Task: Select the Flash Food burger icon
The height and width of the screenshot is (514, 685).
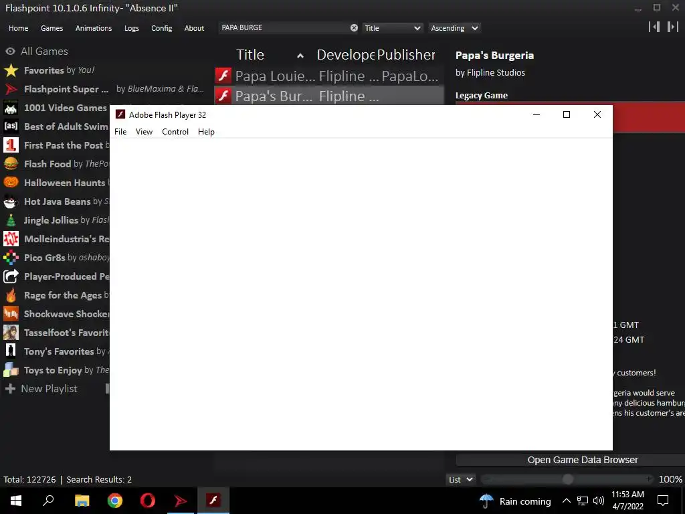Action: coord(11,164)
